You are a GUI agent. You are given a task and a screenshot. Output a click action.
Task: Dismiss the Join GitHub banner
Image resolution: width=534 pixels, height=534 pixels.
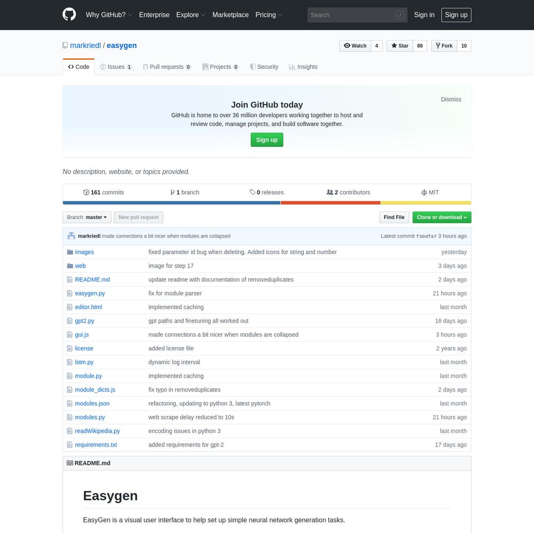451,99
